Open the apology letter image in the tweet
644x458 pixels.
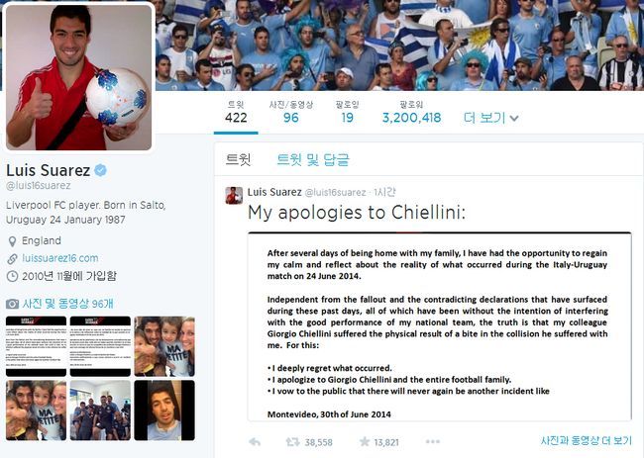[440, 326]
